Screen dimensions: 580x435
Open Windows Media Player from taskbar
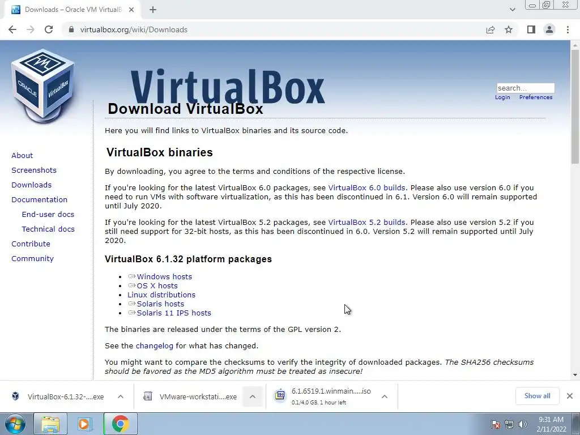(x=84, y=424)
